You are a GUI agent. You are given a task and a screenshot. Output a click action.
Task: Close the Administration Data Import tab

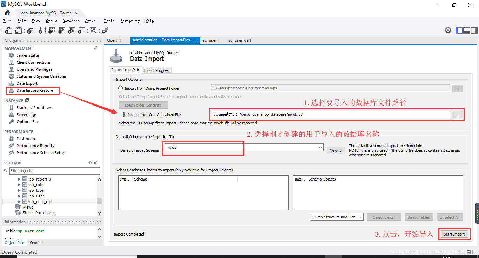[197, 41]
